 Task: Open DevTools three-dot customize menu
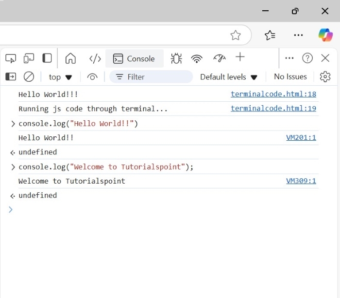289,58
